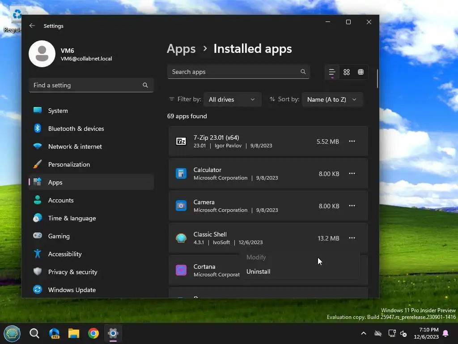This screenshot has width=458, height=344.
Task: Open Bluetooth & devices settings
Action: point(91,129)
